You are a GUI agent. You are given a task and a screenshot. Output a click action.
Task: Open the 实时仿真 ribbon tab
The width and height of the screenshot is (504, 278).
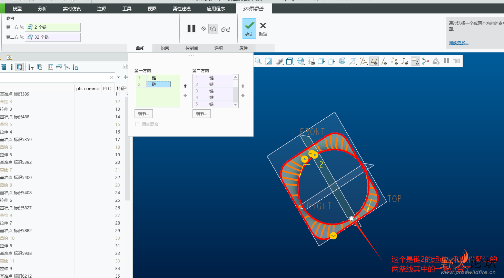click(72, 9)
